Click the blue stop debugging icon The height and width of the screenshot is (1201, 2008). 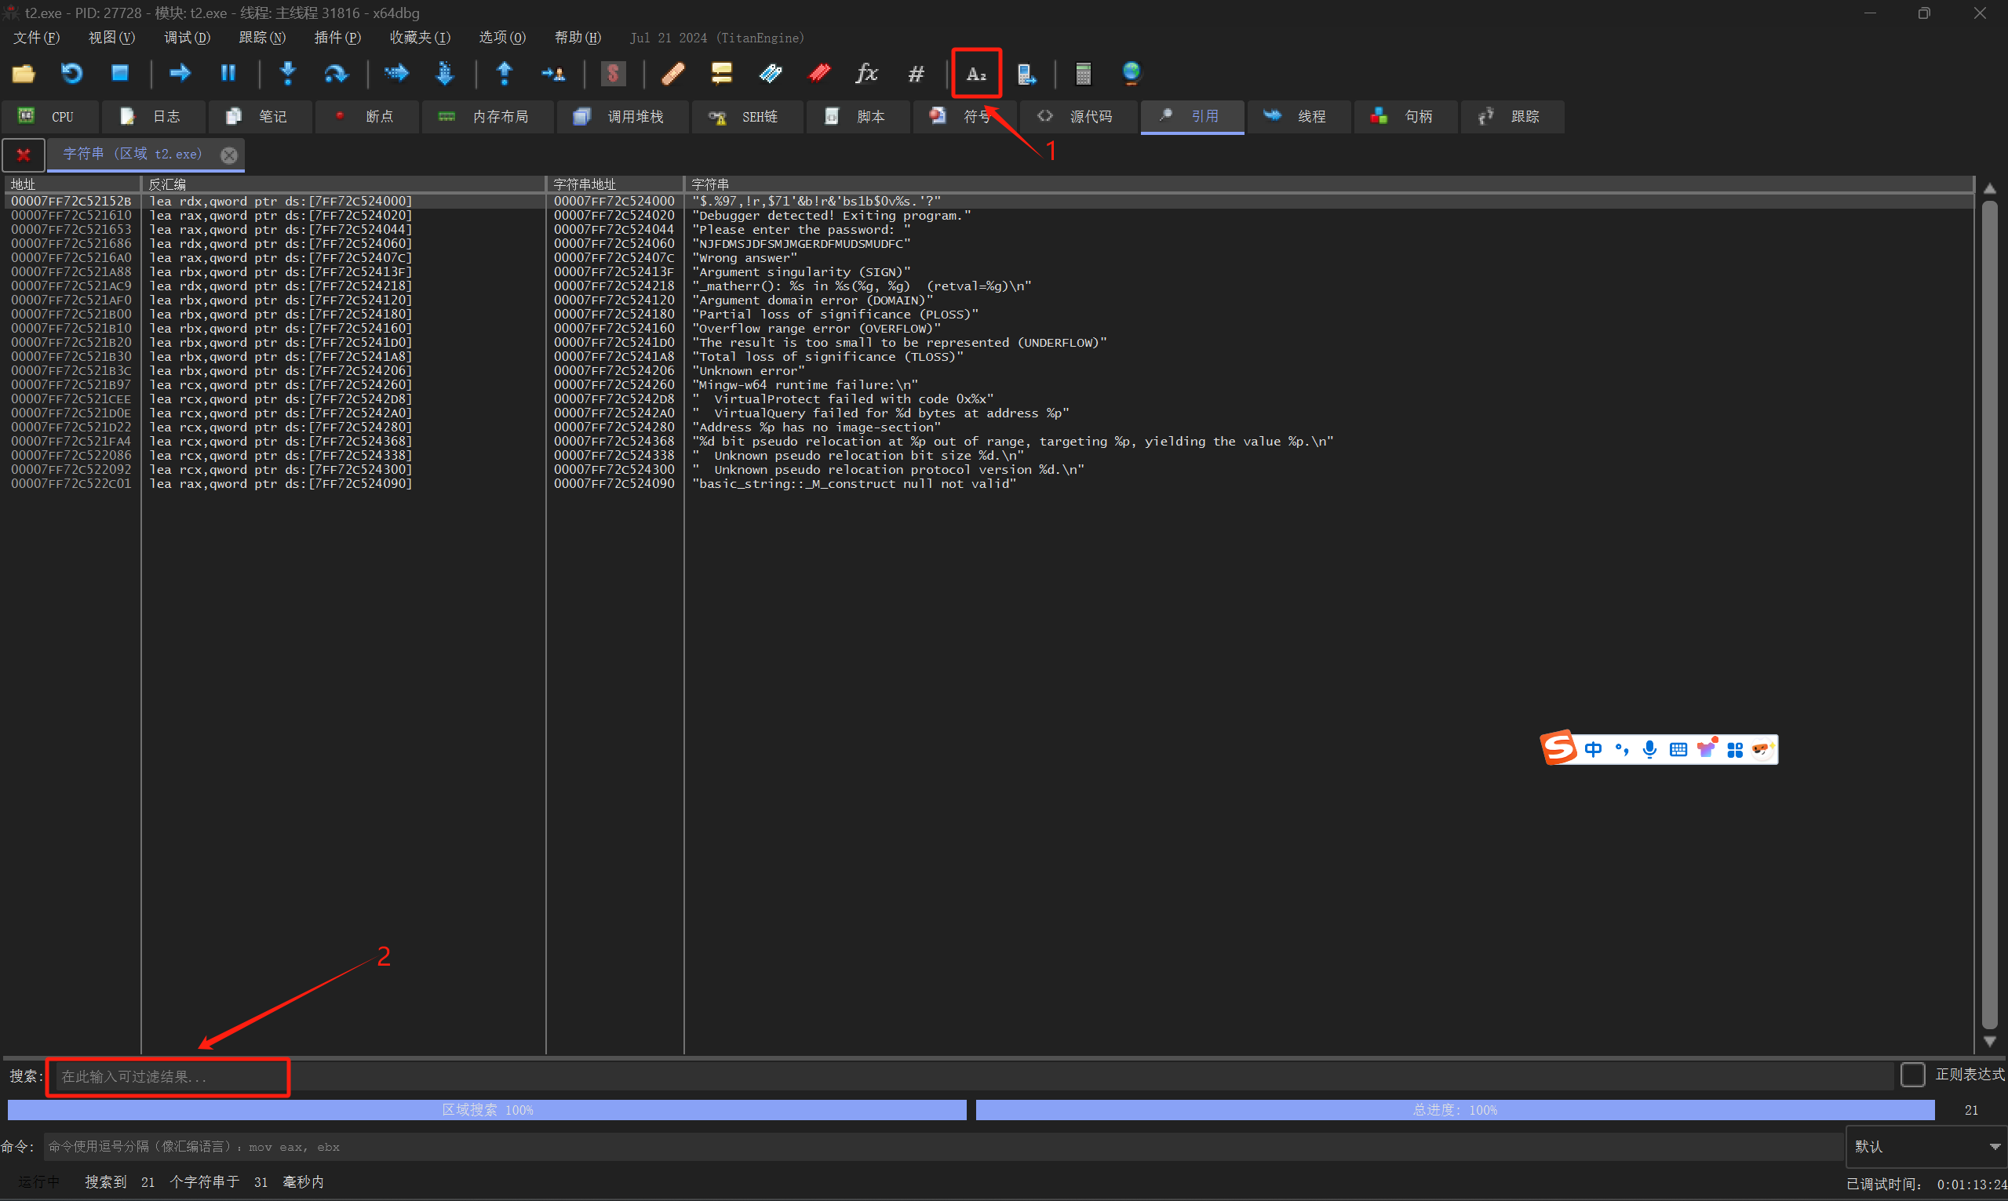point(120,74)
